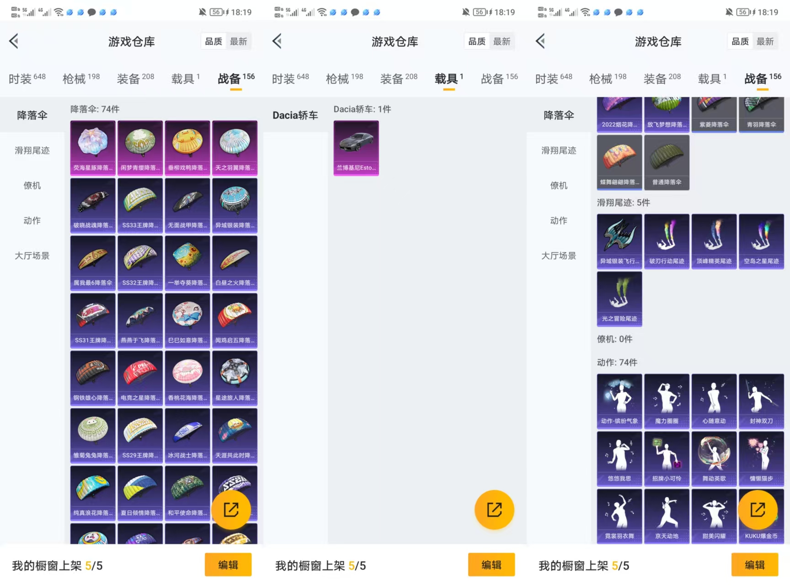The image size is (790, 585).
Task: Choose the 白昼之火 parachute
Action: tap(235, 263)
